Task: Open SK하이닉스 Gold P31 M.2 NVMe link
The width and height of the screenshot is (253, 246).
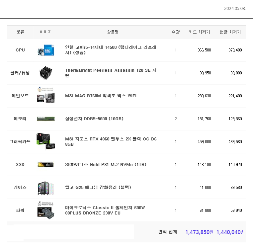Action: click(106, 165)
